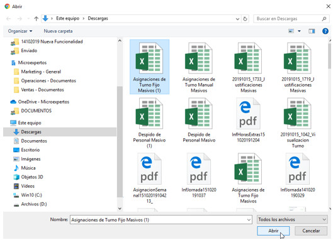Click the Descargas download arrow in address bar
Viewport: 333px width, 240px height.
(x=45, y=18)
